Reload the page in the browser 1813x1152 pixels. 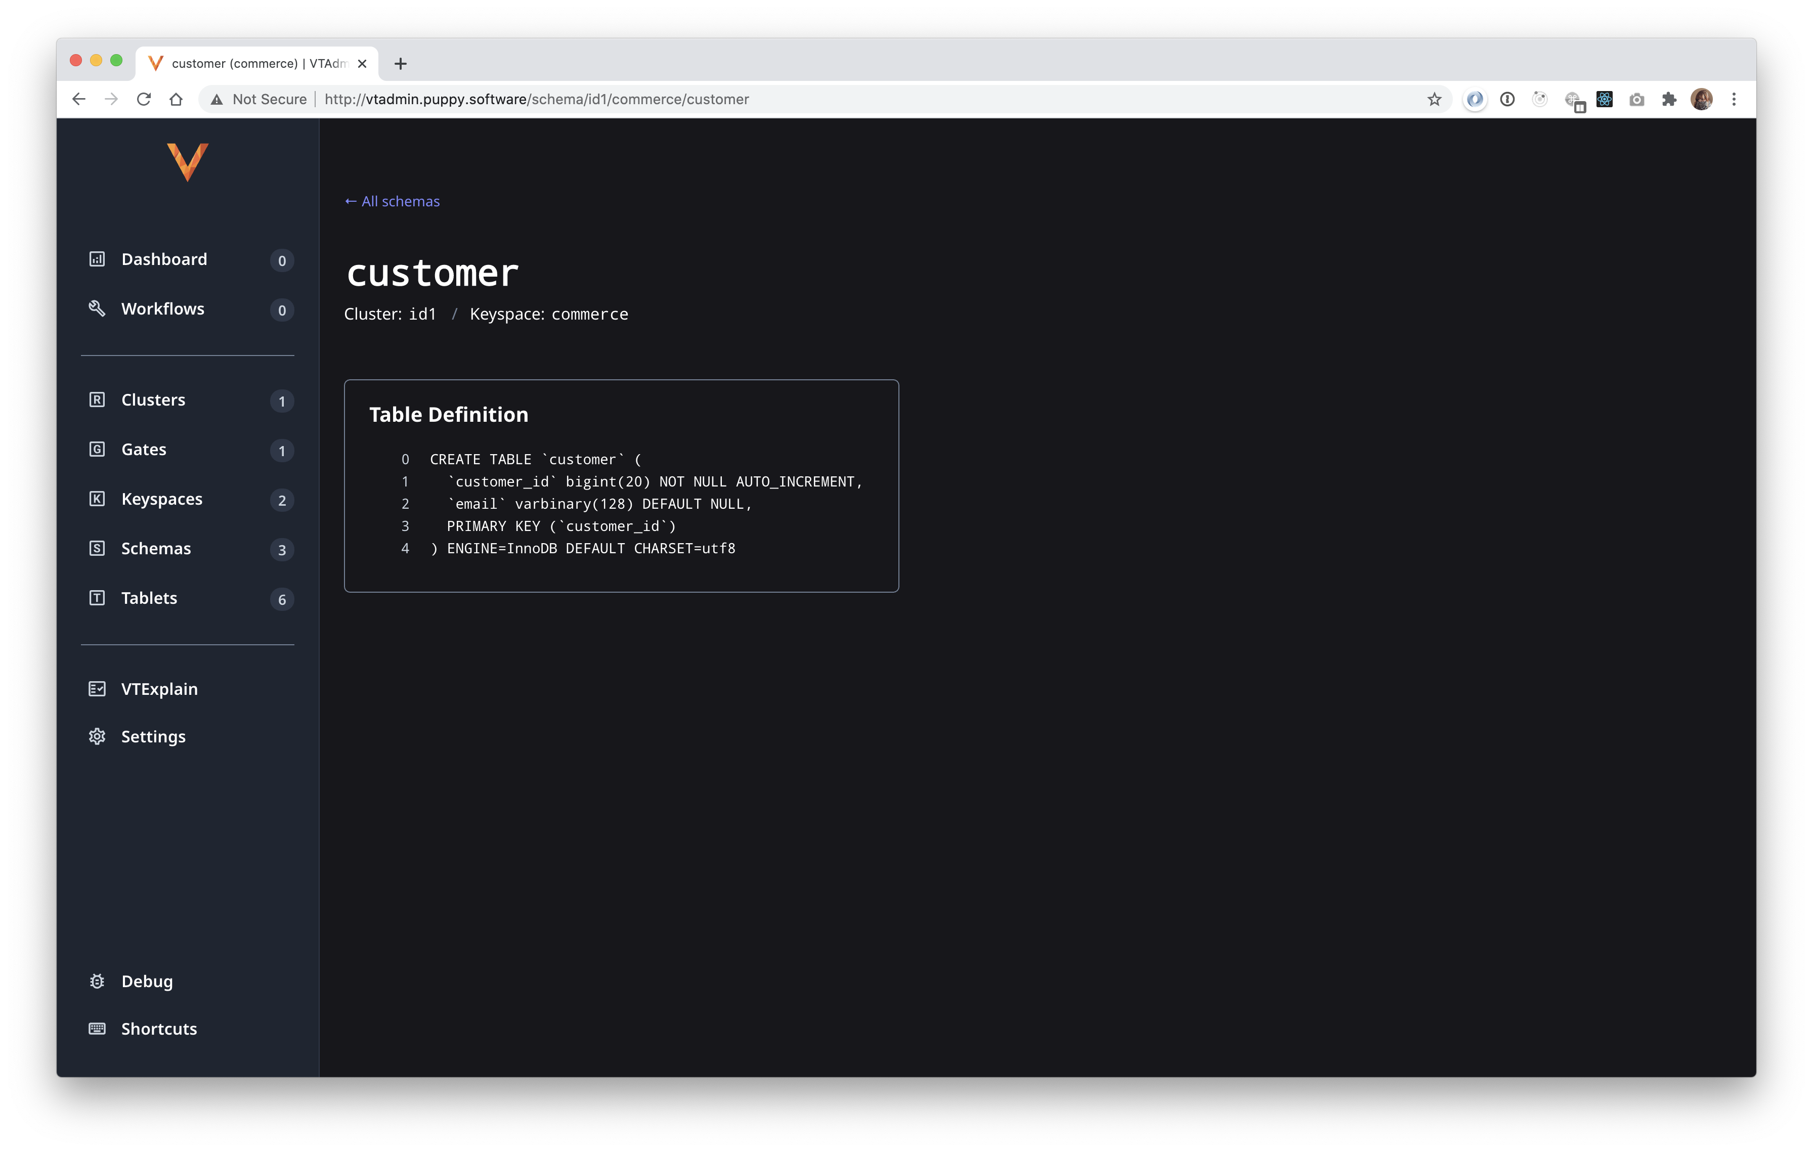click(x=144, y=99)
